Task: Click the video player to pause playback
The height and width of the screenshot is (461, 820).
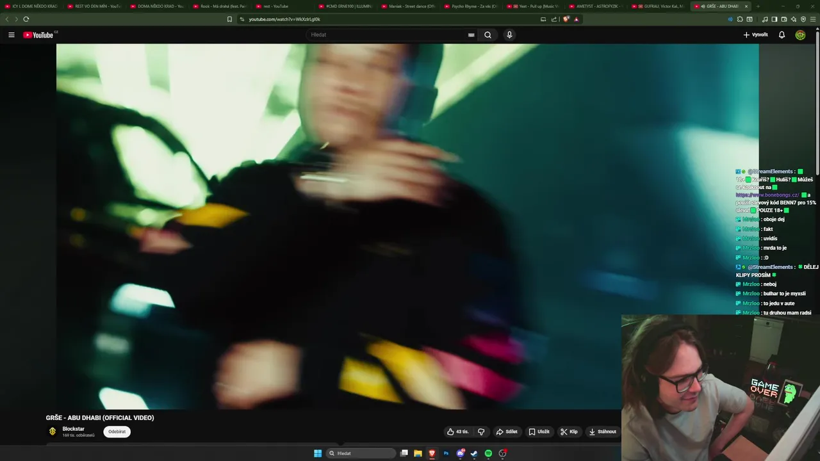Action: [407, 226]
